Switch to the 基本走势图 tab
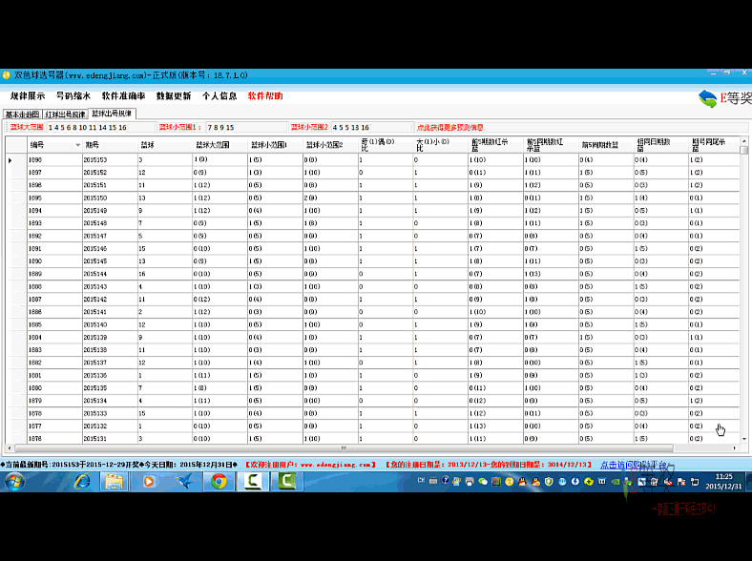 pyautogui.click(x=22, y=114)
